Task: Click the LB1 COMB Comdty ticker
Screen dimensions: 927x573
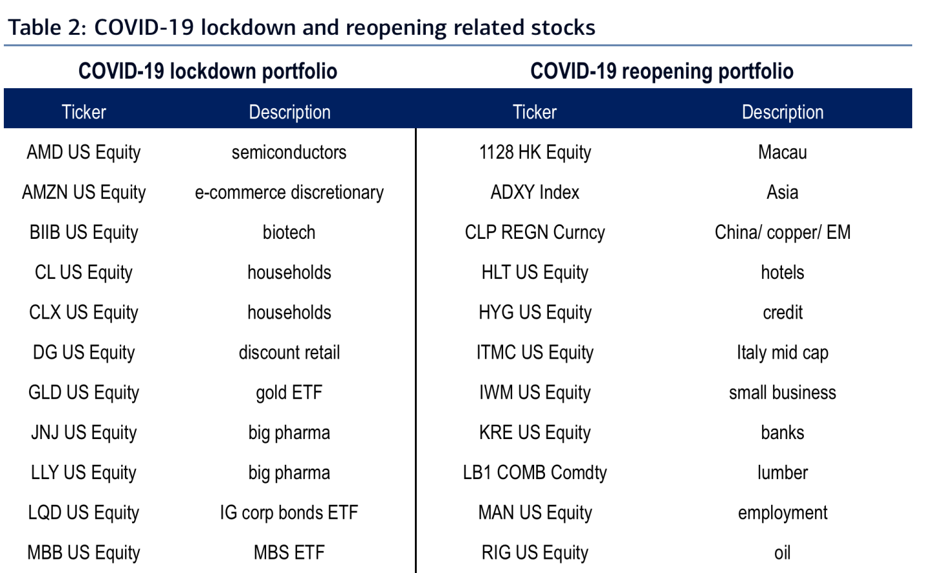Action: [x=535, y=473]
